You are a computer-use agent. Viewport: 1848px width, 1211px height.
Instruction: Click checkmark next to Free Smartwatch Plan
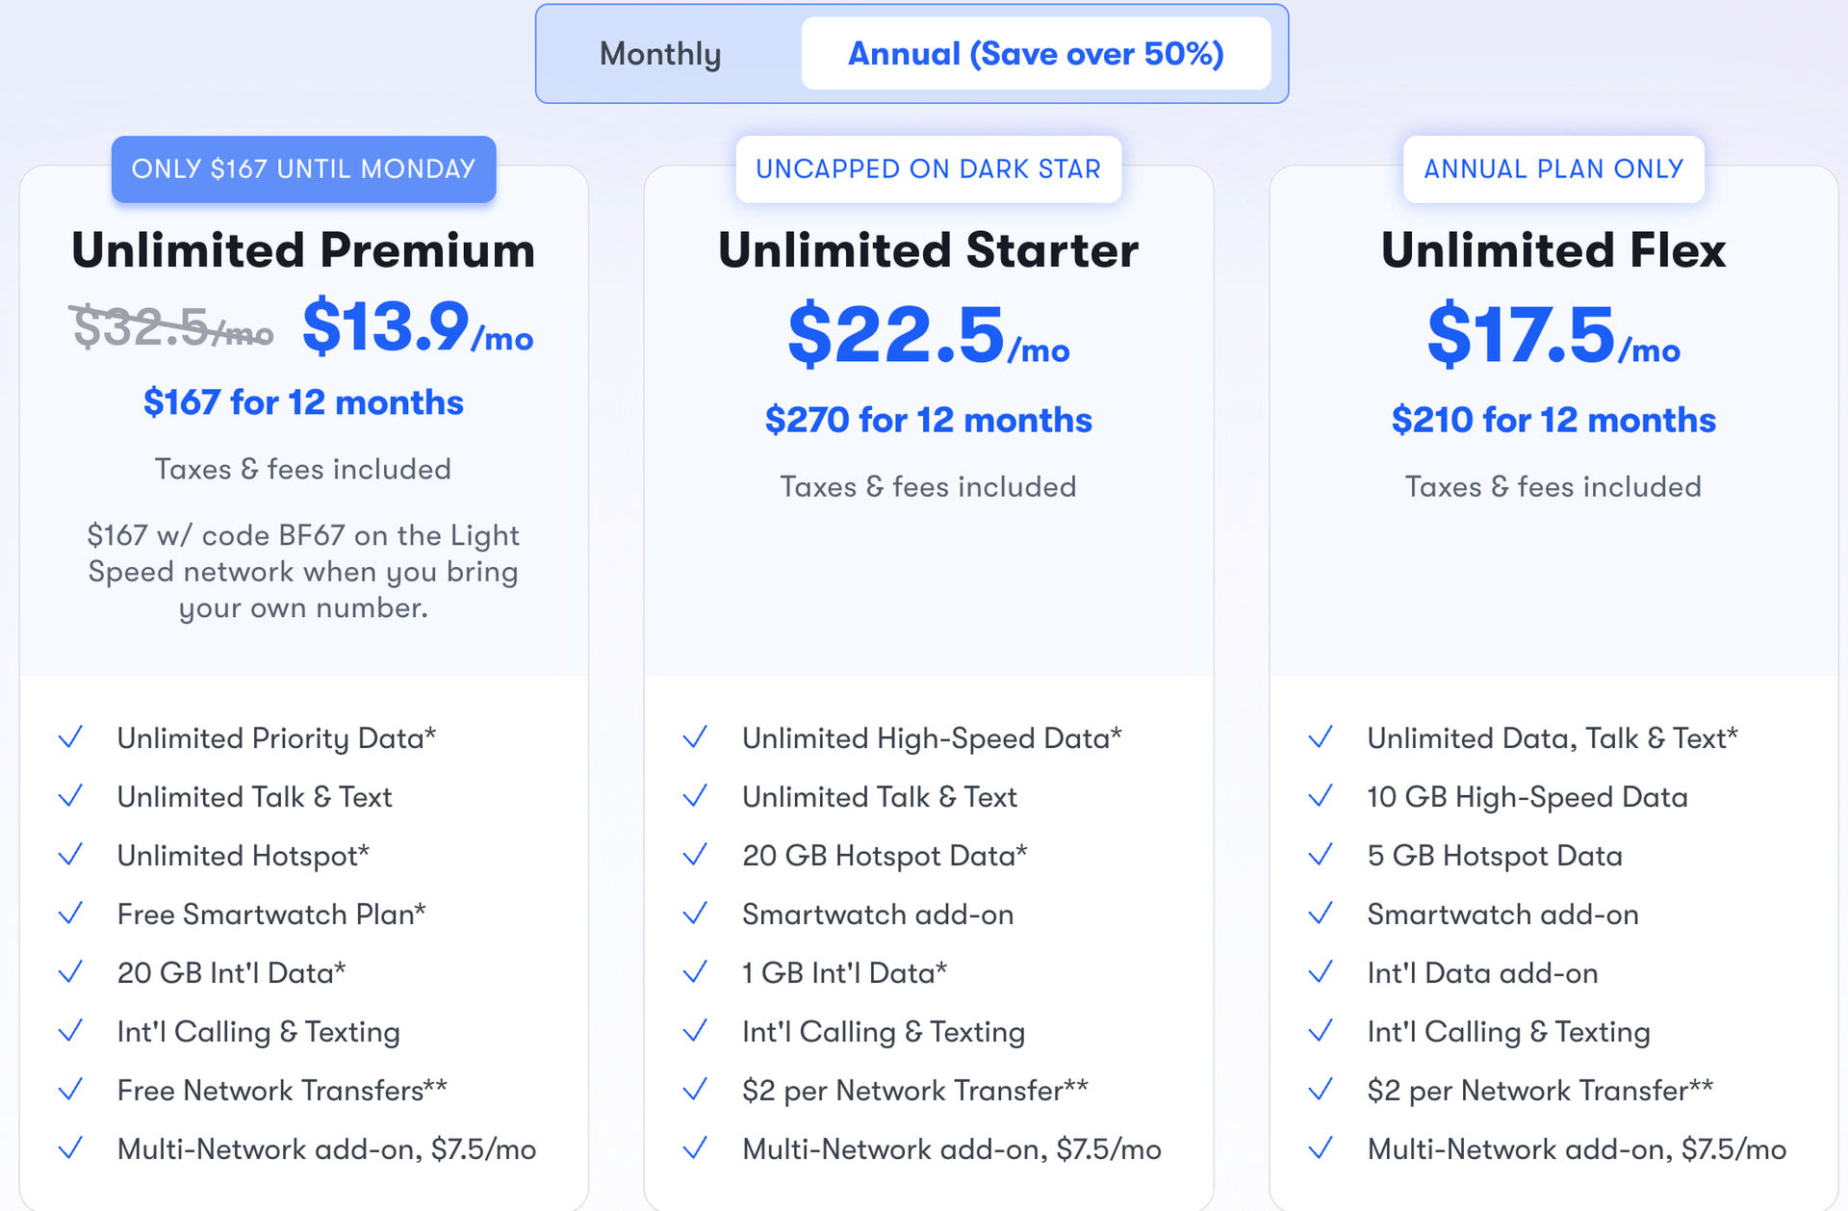point(70,915)
